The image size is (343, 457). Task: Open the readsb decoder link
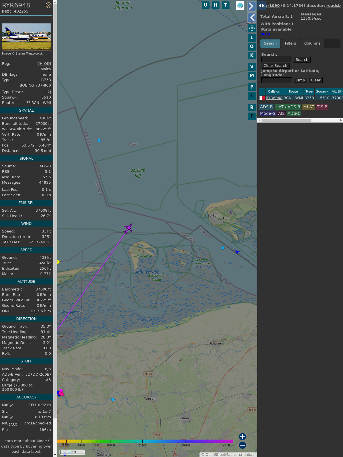(x=333, y=5)
